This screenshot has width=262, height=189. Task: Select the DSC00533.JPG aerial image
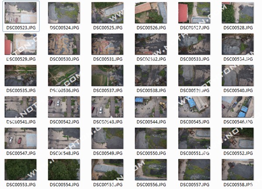[194, 44]
